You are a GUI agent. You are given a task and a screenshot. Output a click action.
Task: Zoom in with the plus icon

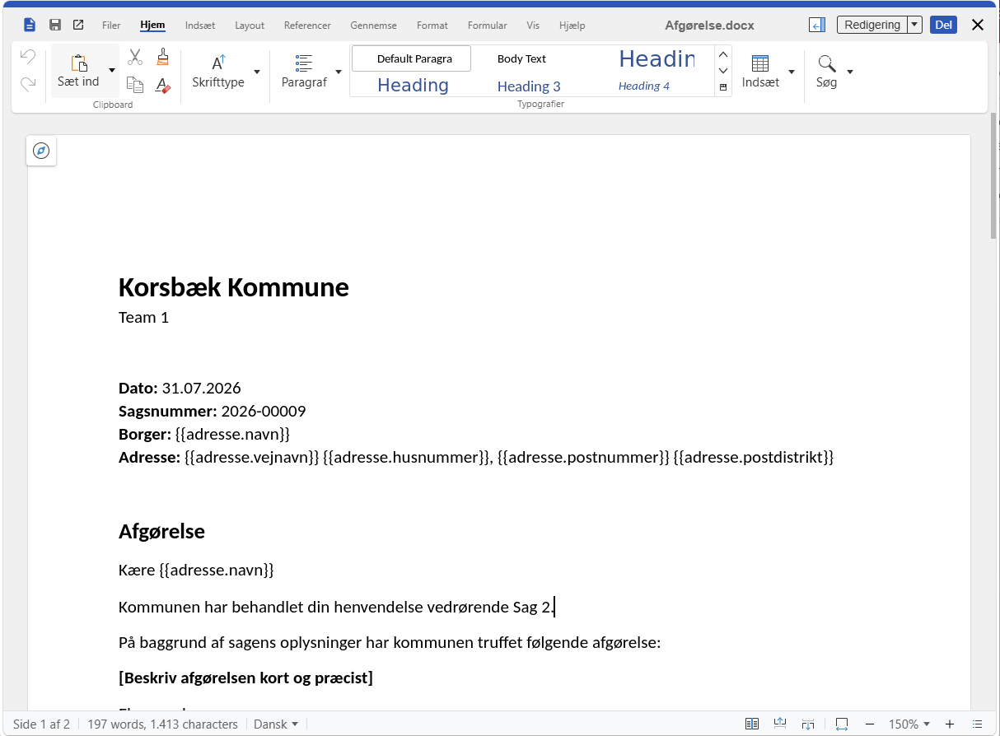pos(950,724)
